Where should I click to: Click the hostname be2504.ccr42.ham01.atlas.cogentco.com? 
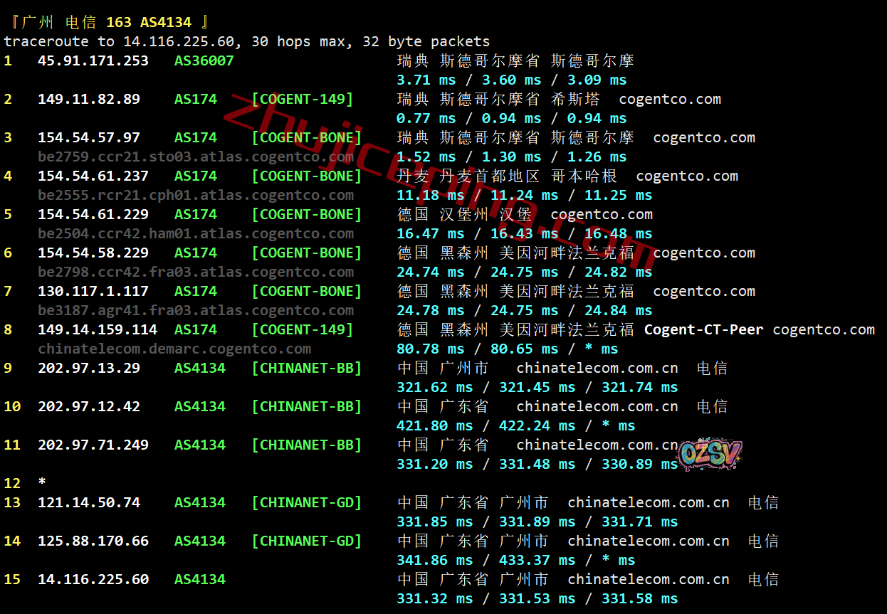click(196, 234)
